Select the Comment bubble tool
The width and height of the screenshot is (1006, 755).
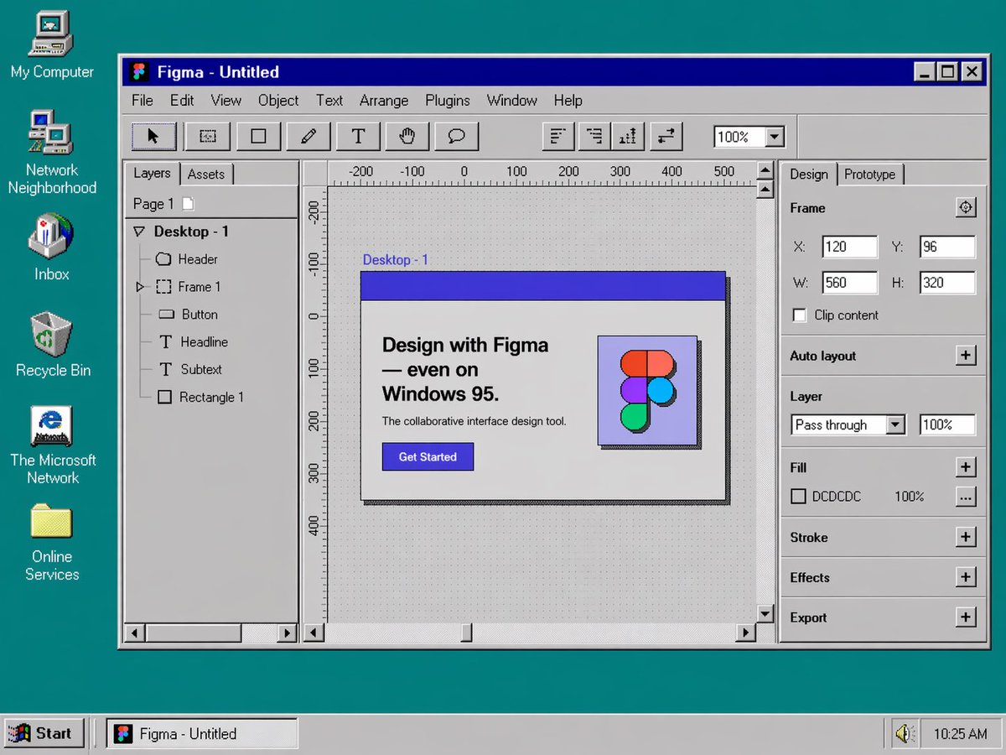(457, 136)
